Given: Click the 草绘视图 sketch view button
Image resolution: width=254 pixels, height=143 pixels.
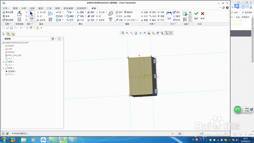Looking at the screenshot, I should tap(8, 20).
